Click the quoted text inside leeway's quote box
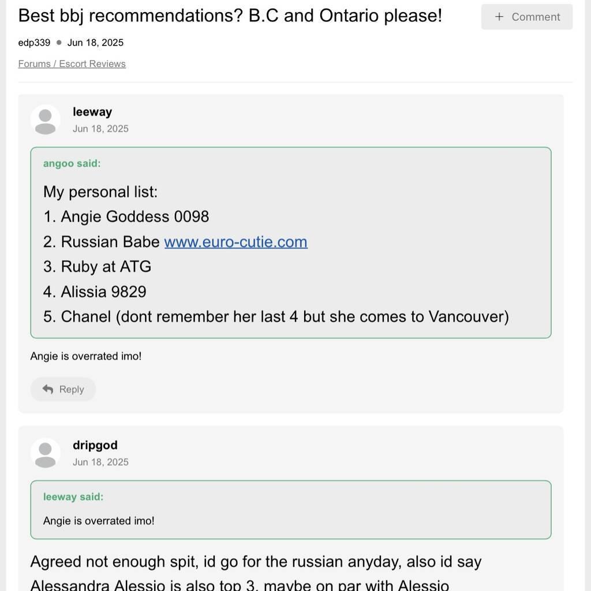Viewport: 591px width, 591px height. pyautogui.click(x=99, y=521)
